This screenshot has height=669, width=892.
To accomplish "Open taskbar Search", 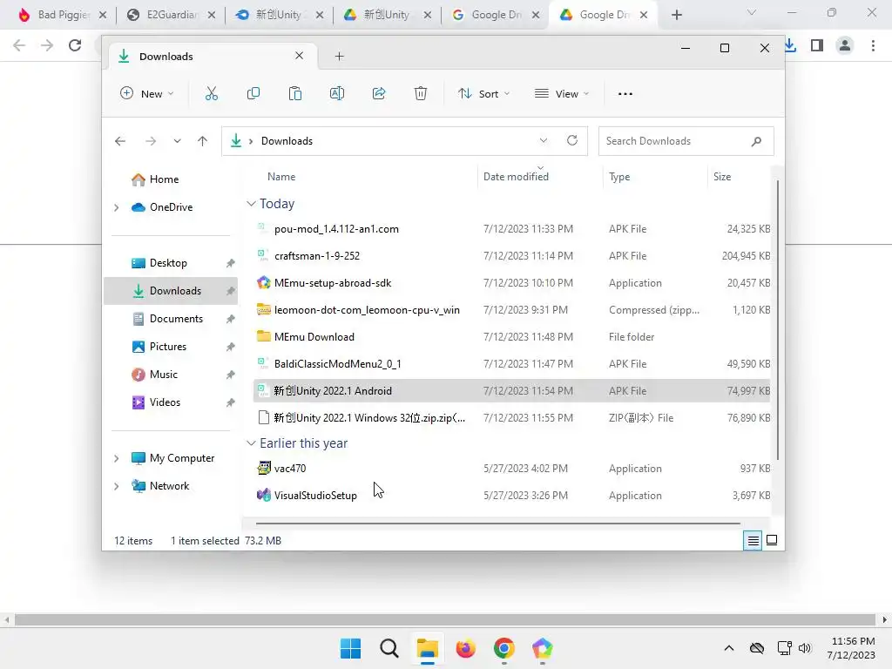I will click(389, 648).
